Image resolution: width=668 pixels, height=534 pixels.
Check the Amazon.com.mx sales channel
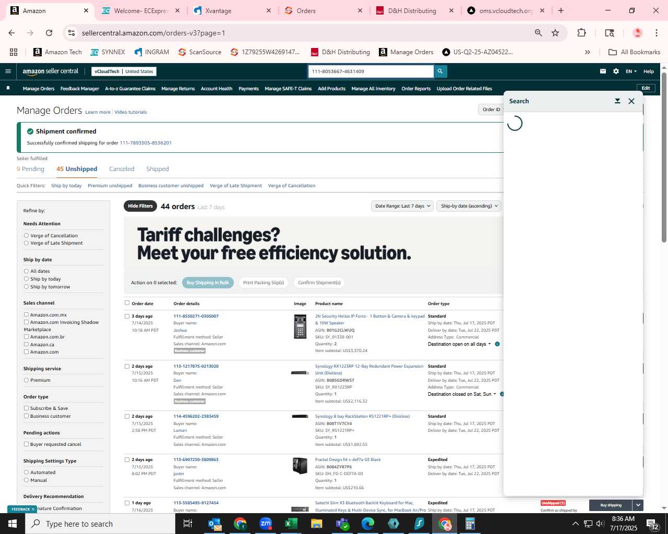[x=26, y=314]
